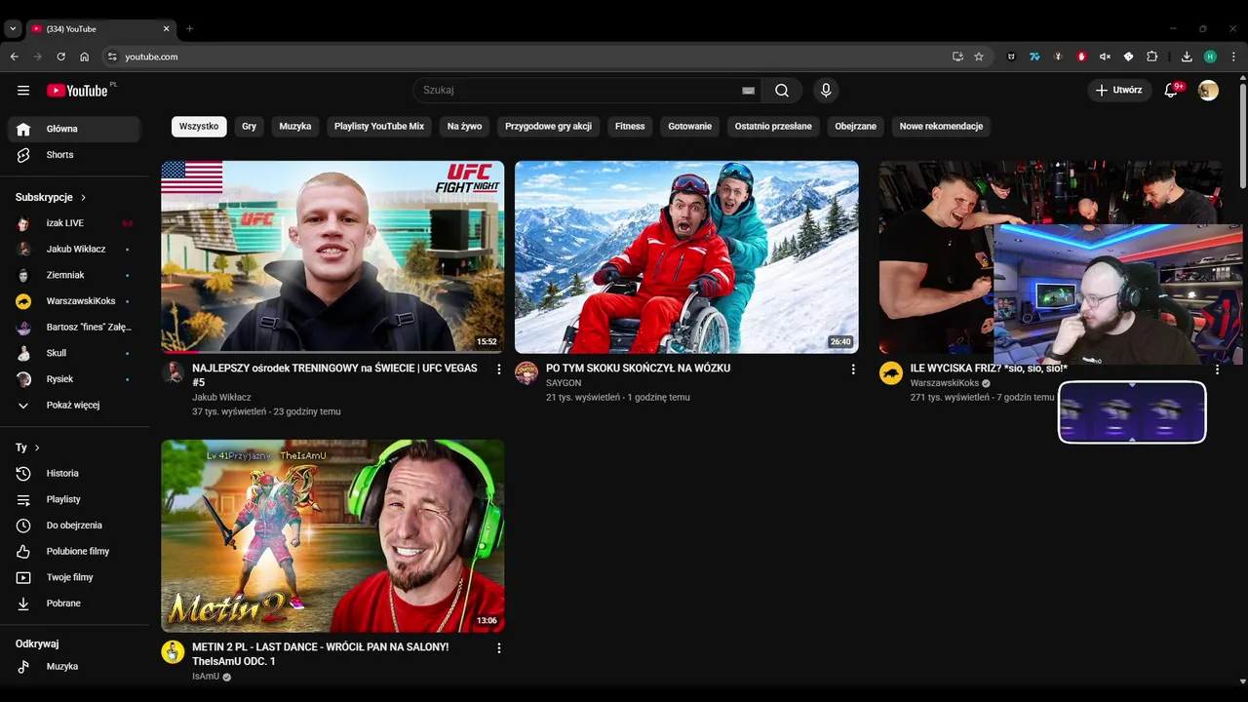Open the Metin2 video thumbnail
Viewport: 1248px width, 702px height.
pos(332,535)
